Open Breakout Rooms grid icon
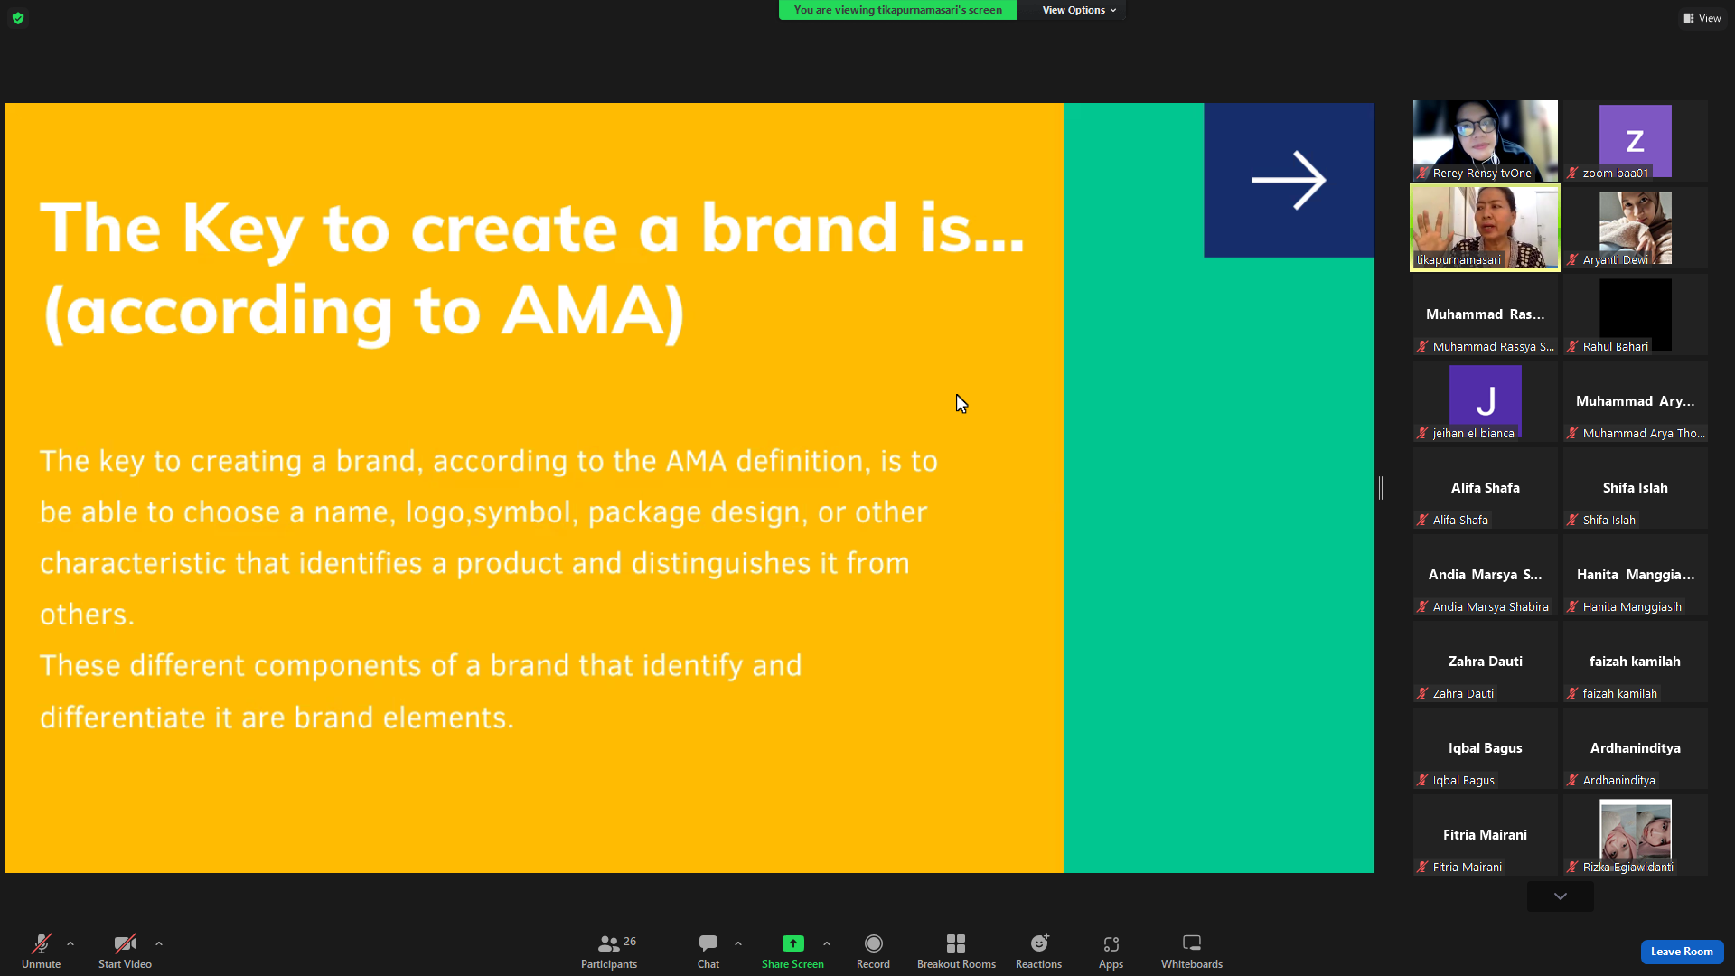The width and height of the screenshot is (1735, 976). click(956, 943)
